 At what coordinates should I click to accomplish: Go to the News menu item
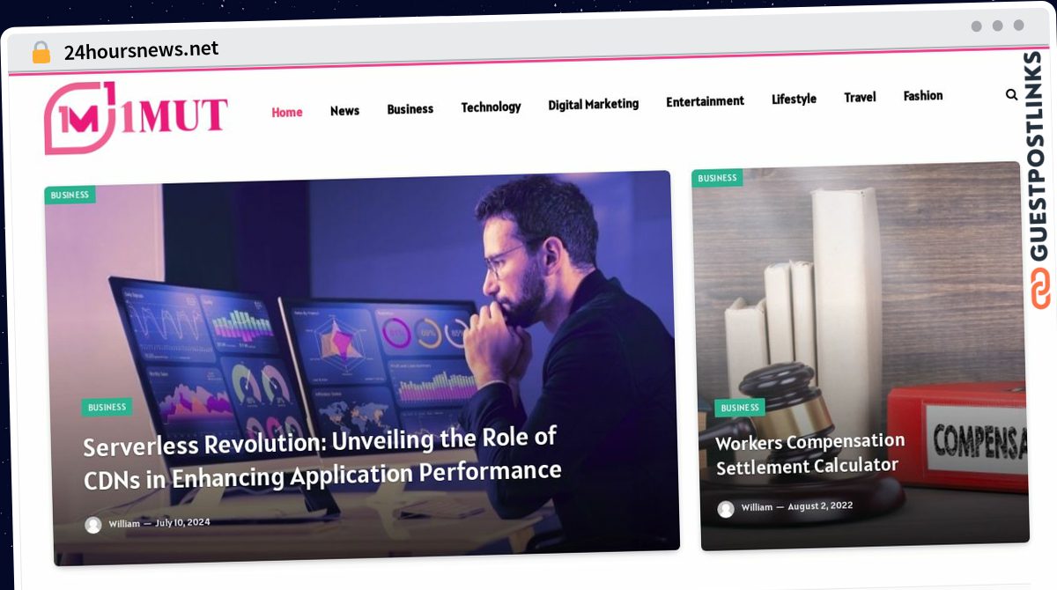pos(344,110)
